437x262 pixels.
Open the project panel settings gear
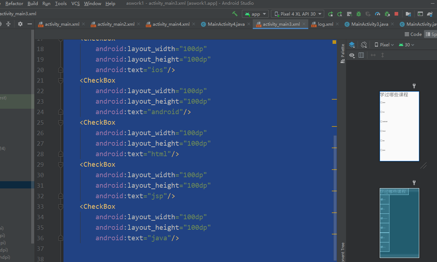click(20, 24)
